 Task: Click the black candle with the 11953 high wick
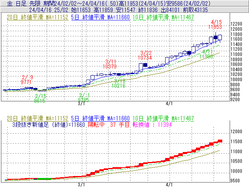tap(215, 37)
